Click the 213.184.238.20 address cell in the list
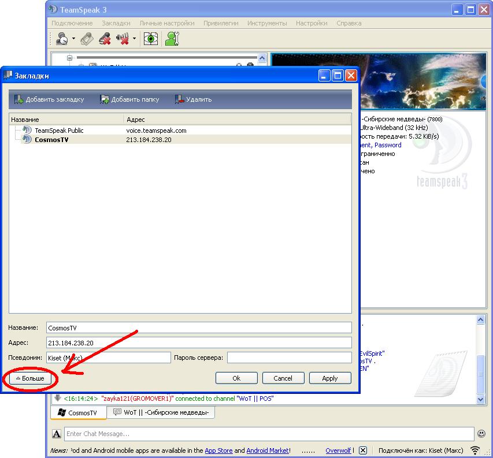493x458 pixels. [x=149, y=140]
